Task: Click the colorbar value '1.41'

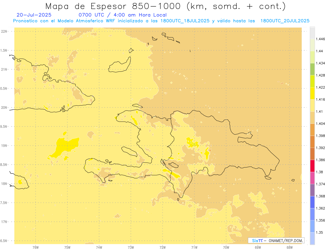Action: pos(320,112)
